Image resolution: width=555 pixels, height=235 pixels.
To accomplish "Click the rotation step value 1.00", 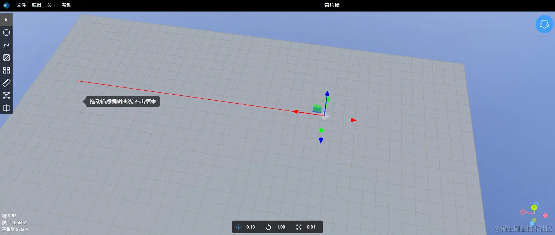I will tap(281, 227).
